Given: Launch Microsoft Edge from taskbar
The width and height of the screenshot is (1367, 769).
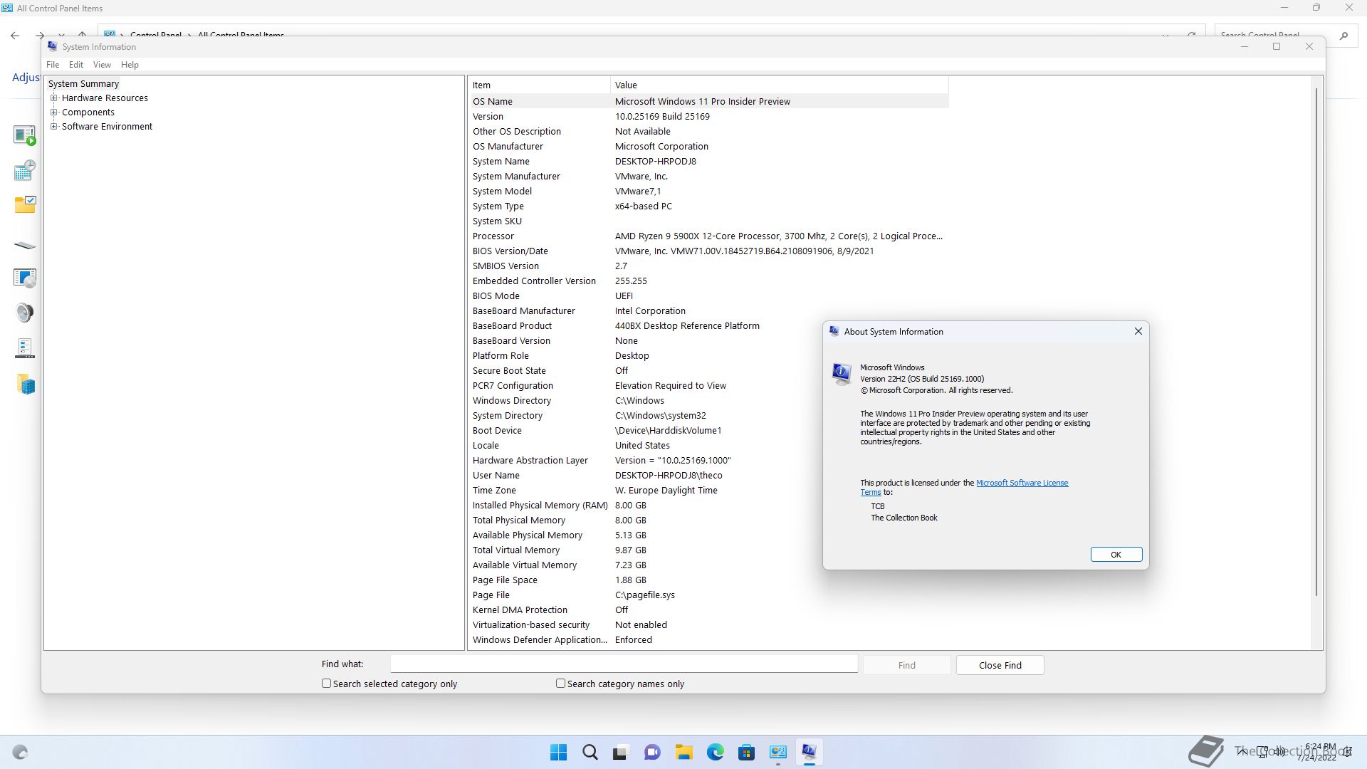Looking at the screenshot, I should tap(716, 752).
